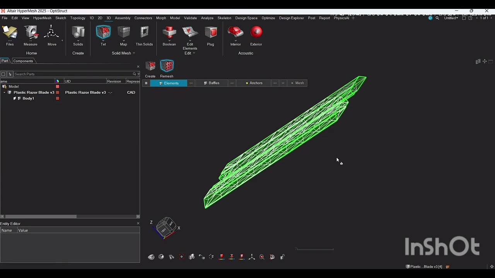Viewport: 495px width, 278px height.
Task: Go to the next page arrow
Action: pos(491,18)
